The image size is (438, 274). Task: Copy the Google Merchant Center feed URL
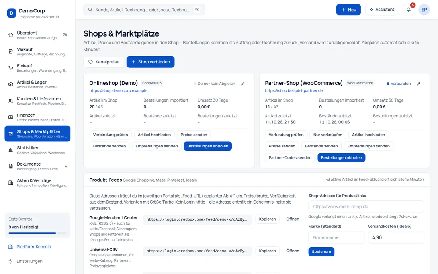[x=267, y=219]
